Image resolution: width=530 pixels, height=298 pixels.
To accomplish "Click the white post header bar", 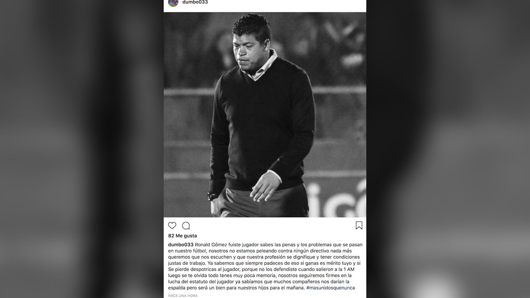I will point(265,4).
